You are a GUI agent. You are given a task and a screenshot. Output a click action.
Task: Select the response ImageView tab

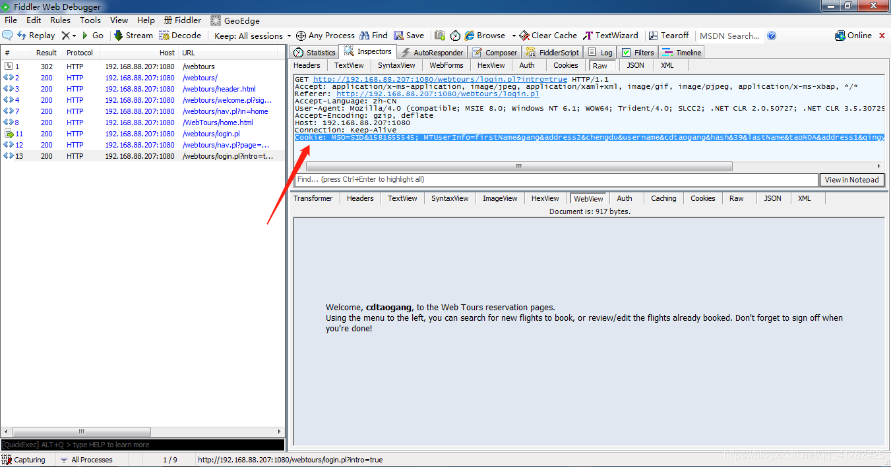[500, 198]
